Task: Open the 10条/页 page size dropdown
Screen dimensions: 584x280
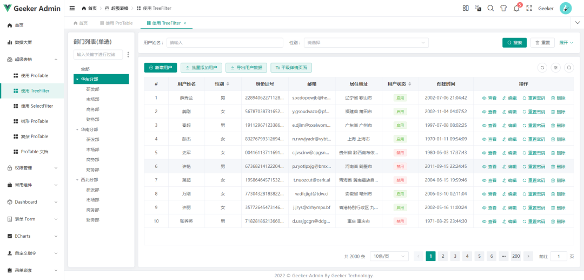Action: tap(389, 256)
